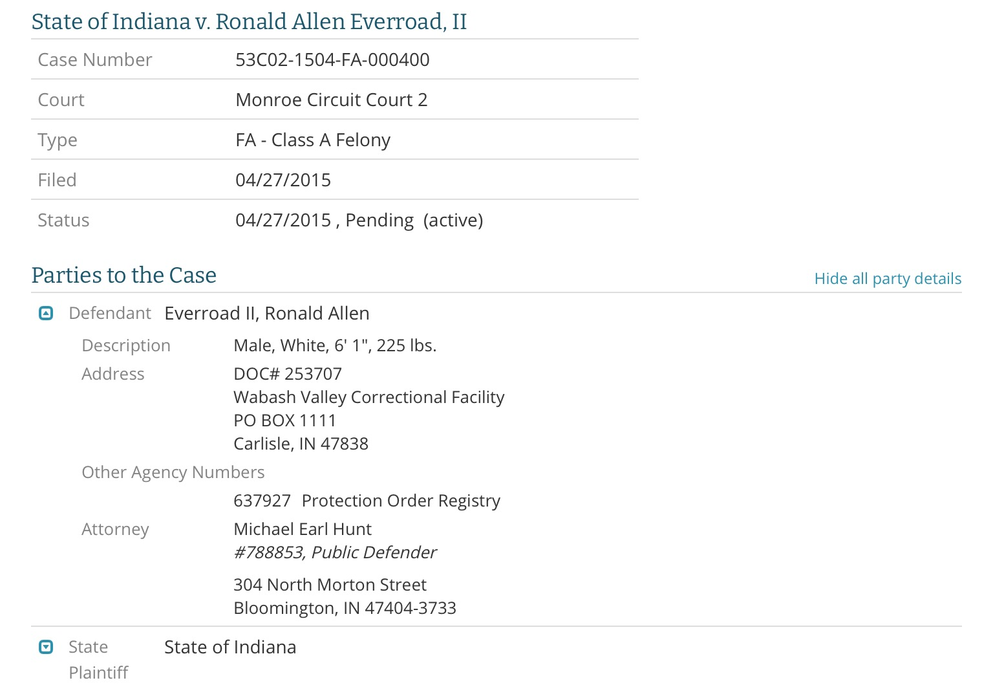This screenshot has width=993, height=698.
Task: Click the case title heading
Action: coord(249,21)
